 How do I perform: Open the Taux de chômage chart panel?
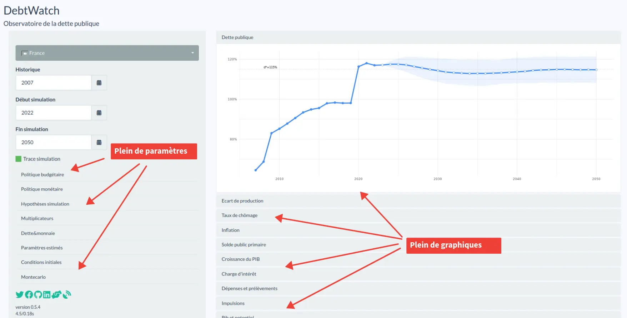pos(240,215)
